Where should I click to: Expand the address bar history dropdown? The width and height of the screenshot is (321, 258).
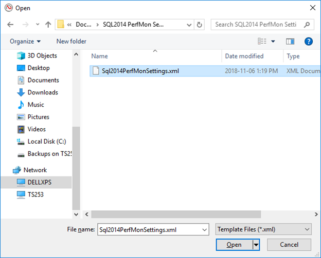[189, 25]
